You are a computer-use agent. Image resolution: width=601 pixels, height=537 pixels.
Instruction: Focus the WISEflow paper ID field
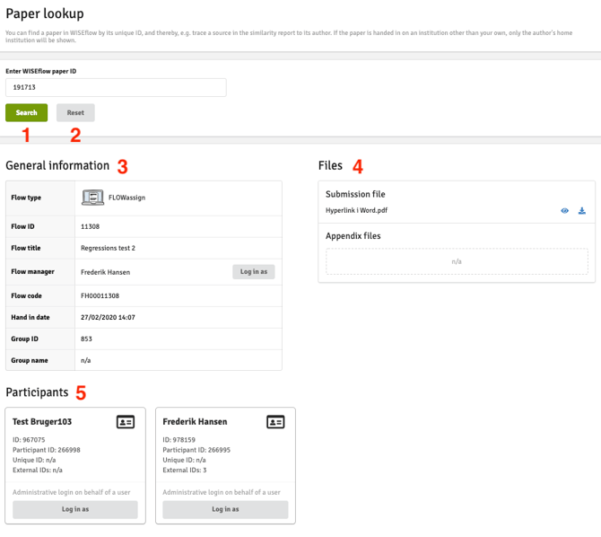pos(116,87)
